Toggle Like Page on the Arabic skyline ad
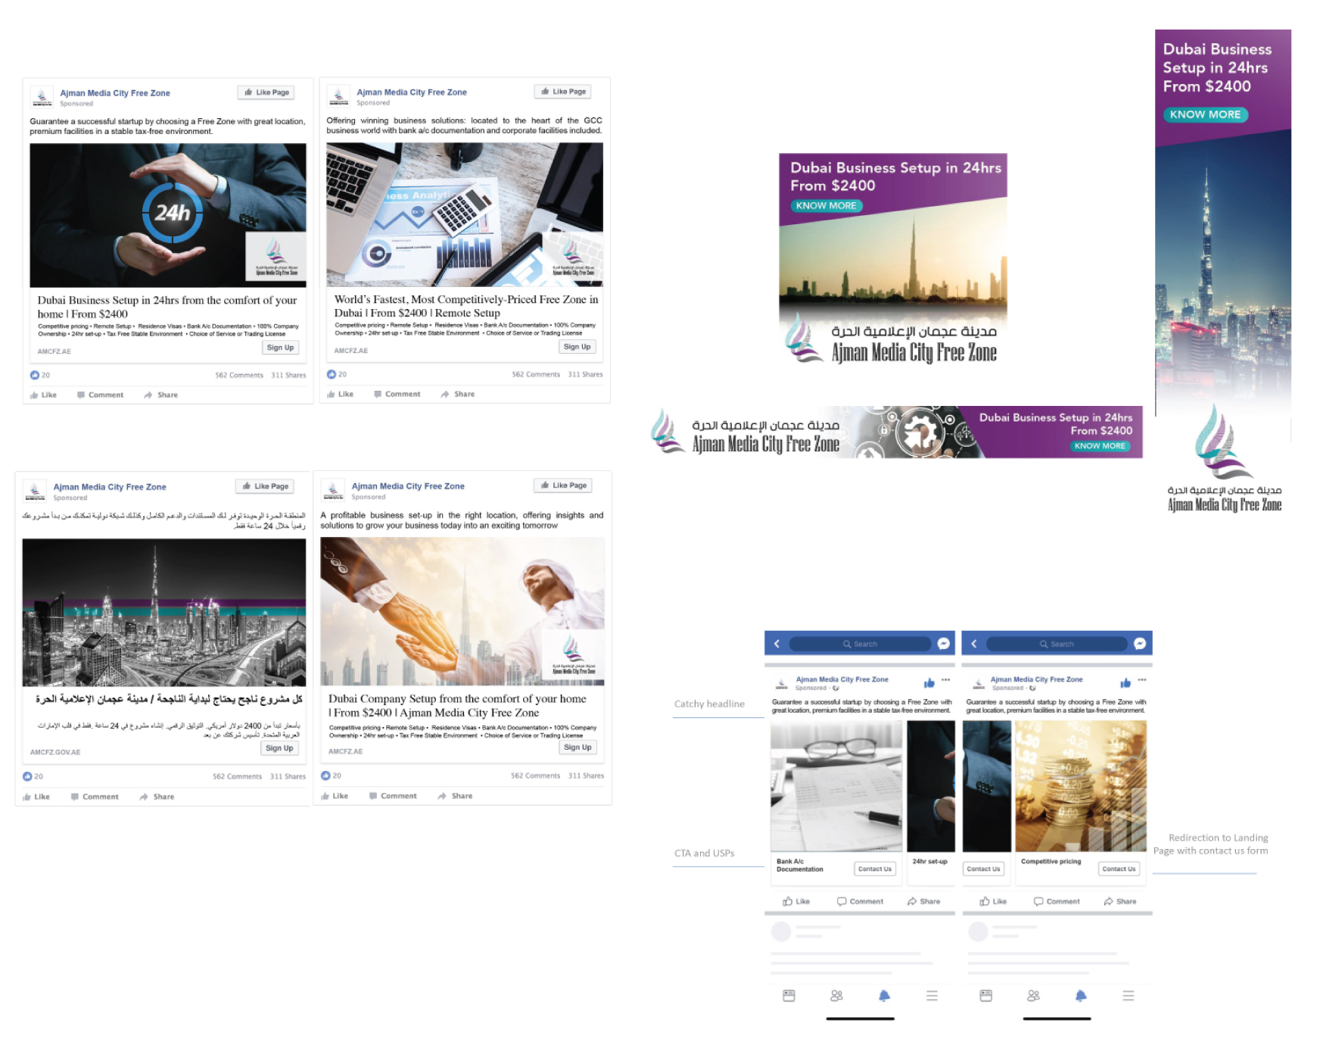The image size is (1320, 1058). pyautogui.click(x=265, y=486)
